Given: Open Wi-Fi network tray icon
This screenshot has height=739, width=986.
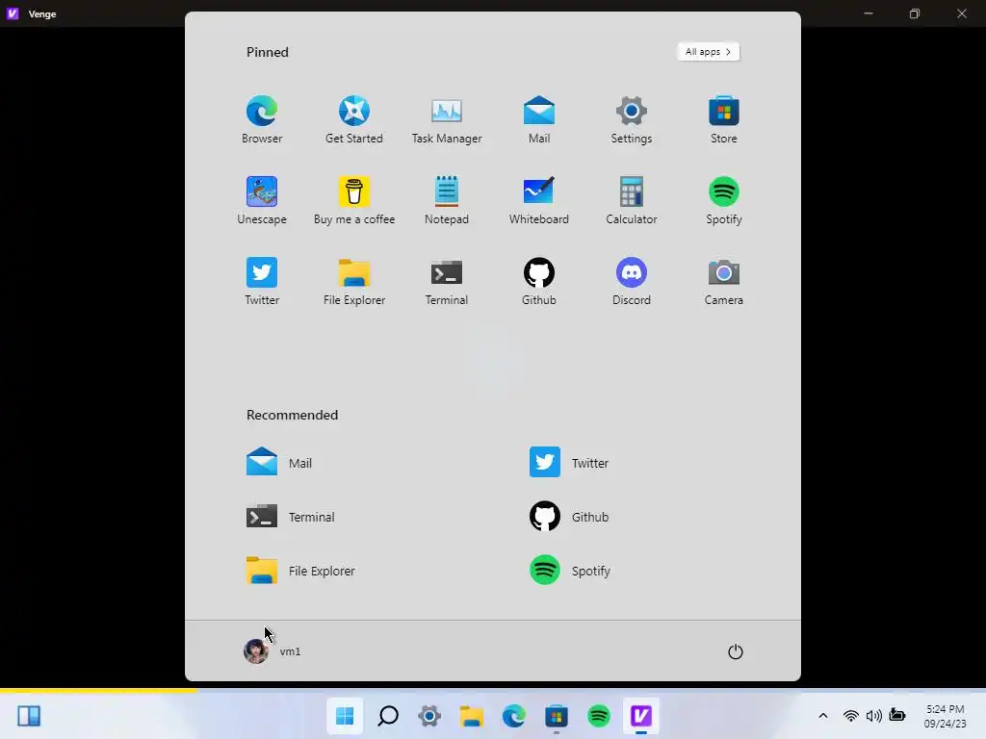Looking at the screenshot, I should point(850,716).
